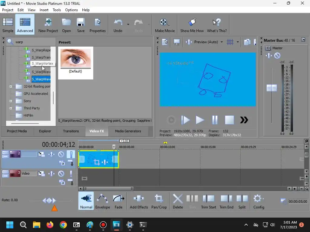
Task: Play from start in preview
Action: click(186, 120)
